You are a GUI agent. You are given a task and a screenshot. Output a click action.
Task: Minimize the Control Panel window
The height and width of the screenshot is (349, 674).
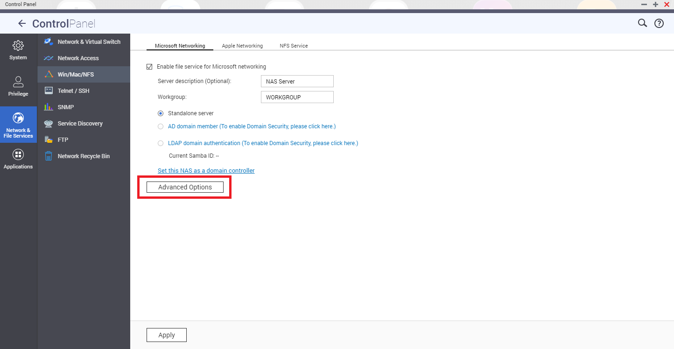pos(645,4)
